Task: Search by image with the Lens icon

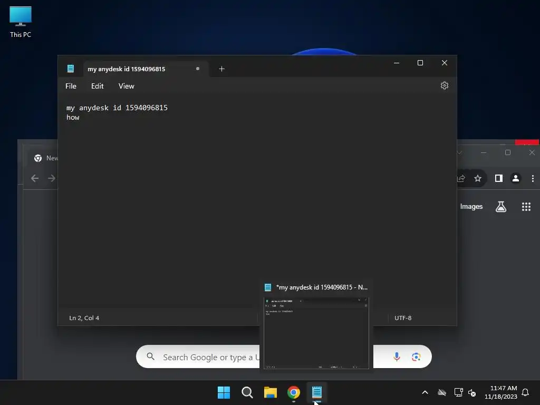Action: click(x=416, y=357)
